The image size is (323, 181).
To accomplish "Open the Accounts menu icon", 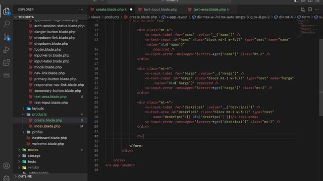I will 7,165.
